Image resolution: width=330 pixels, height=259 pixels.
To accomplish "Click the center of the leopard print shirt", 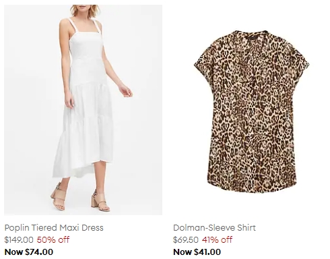I will coord(251,111).
